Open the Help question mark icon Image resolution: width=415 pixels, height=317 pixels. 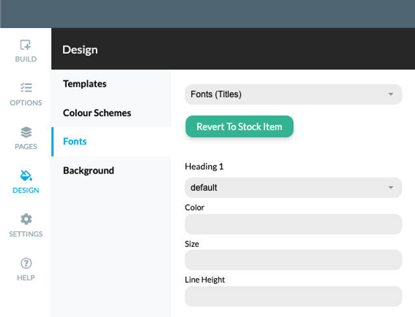26,263
